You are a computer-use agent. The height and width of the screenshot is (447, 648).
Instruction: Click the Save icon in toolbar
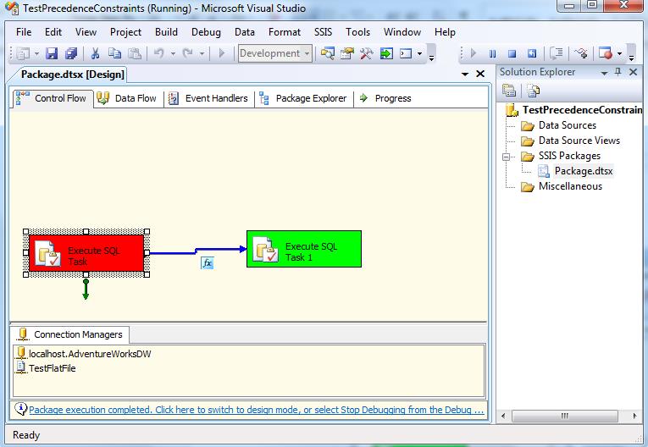coord(52,53)
